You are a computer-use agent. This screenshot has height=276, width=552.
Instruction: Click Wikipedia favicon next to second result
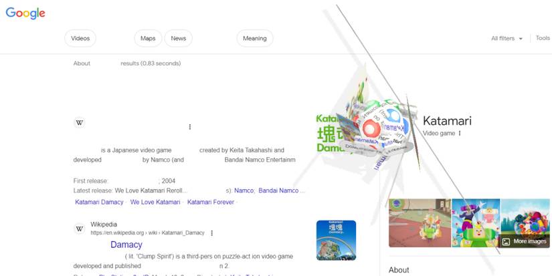80,229
